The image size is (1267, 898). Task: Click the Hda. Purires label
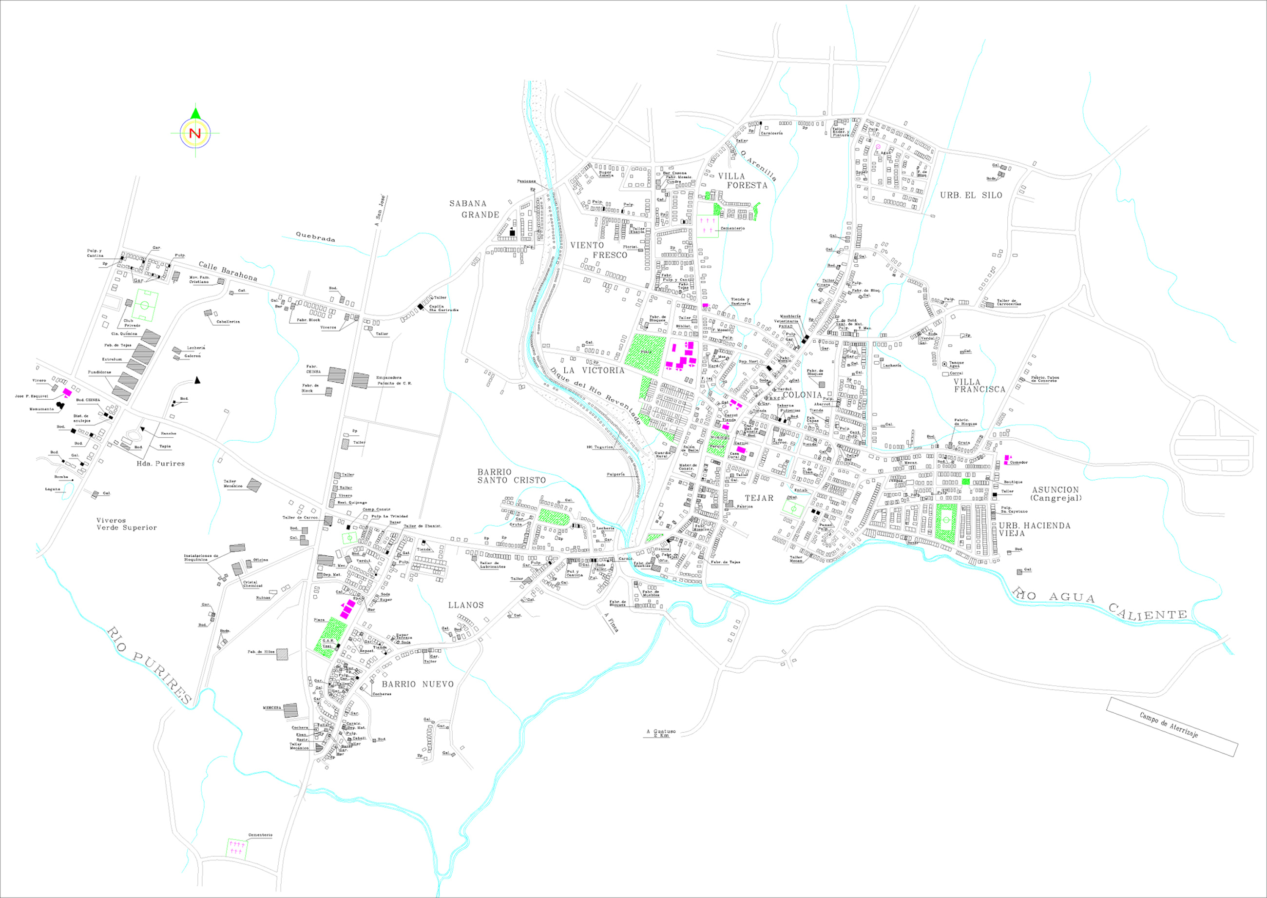[160, 463]
